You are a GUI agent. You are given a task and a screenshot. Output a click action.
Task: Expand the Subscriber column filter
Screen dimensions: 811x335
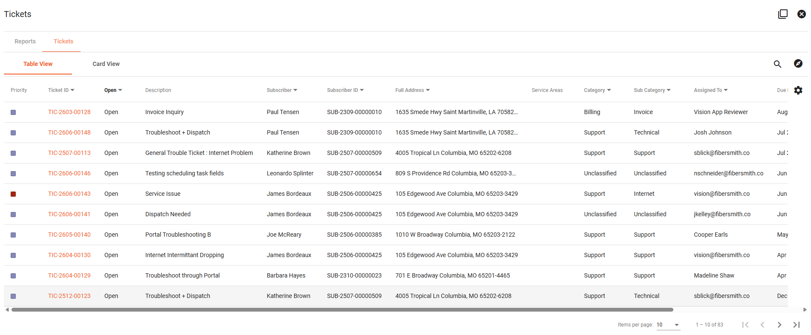coord(295,90)
